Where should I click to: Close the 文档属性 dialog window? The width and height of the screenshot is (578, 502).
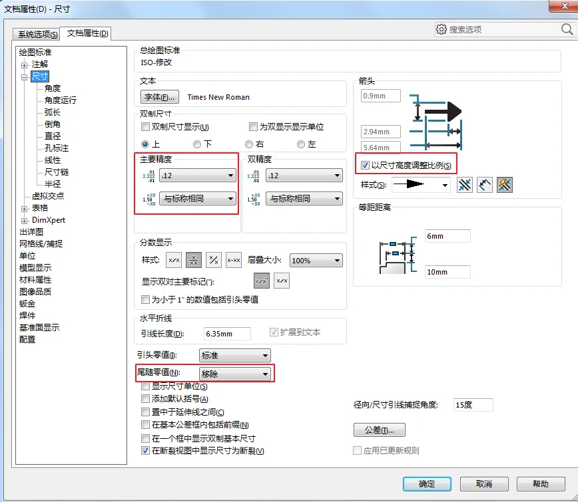565,6
